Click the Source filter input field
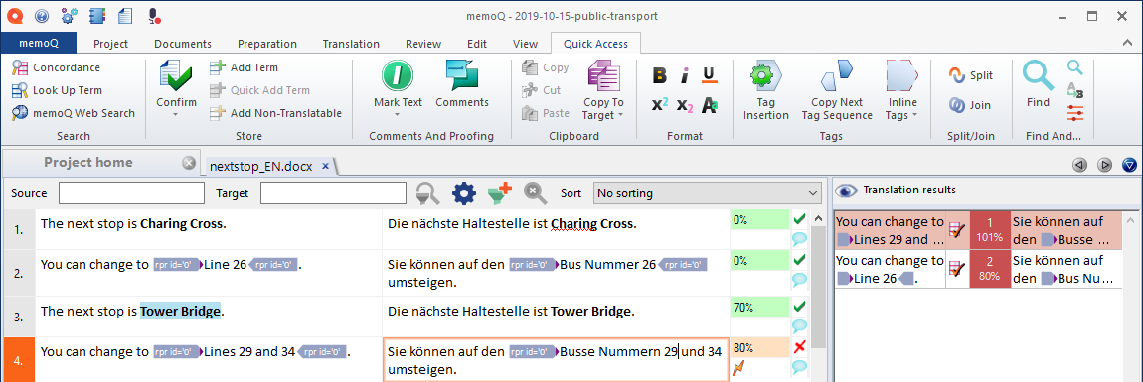 pos(132,192)
